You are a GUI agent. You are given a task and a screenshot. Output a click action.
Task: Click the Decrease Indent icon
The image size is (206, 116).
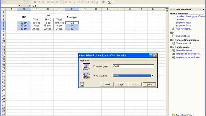click(x=88, y=2)
